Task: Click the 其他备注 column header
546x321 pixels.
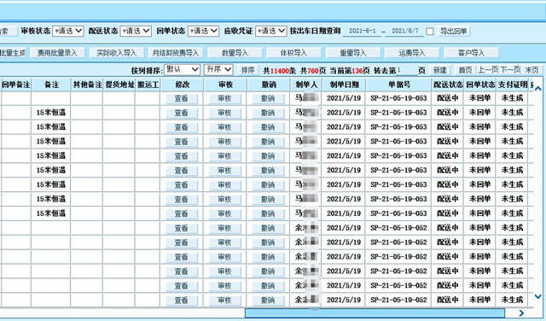Action: pyautogui.click(x=87, y=85)
